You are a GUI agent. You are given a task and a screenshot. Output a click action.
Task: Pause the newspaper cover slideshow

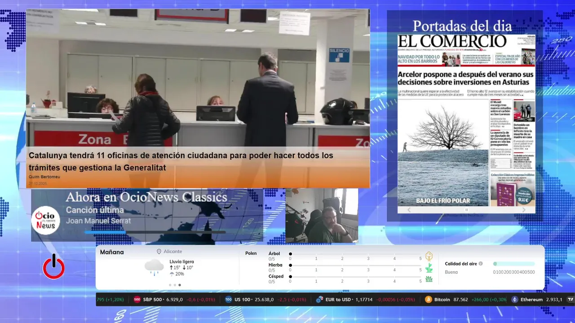click(466, 210)
